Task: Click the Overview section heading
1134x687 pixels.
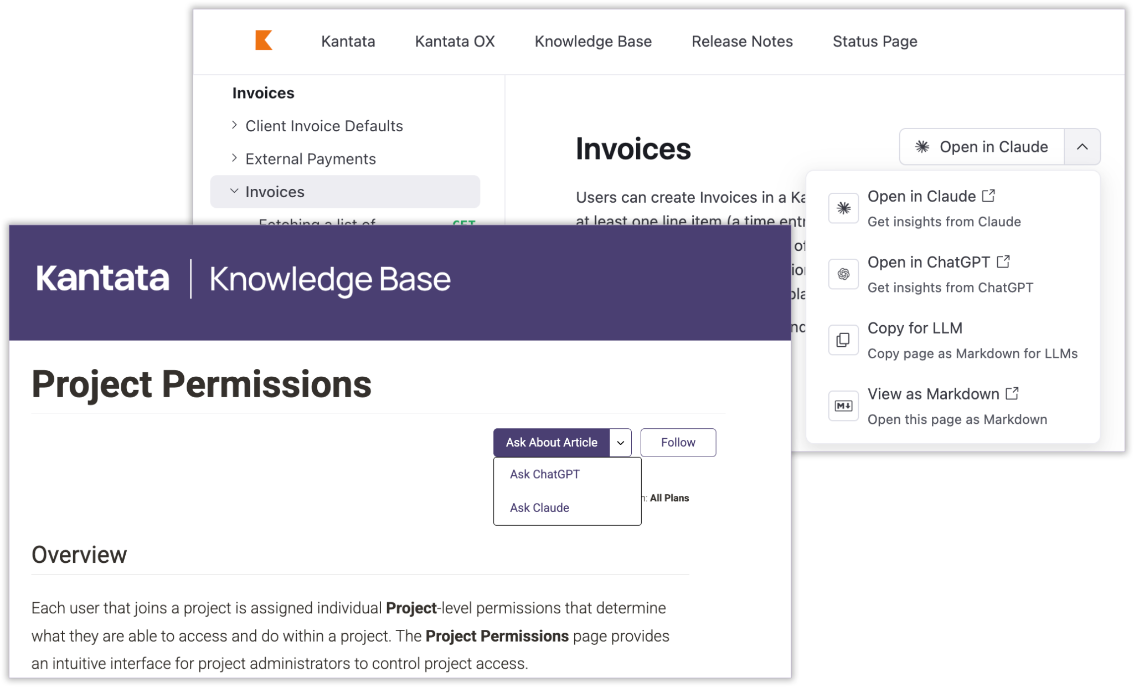Action: point(79,555)
